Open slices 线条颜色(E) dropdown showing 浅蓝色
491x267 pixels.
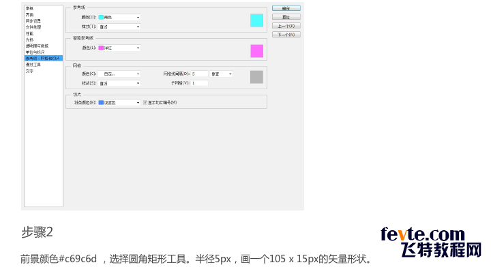click(119, 103)
